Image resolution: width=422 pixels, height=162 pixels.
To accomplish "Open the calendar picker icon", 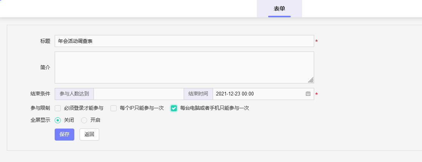I will pyautogui.click(x=308, y=94).
